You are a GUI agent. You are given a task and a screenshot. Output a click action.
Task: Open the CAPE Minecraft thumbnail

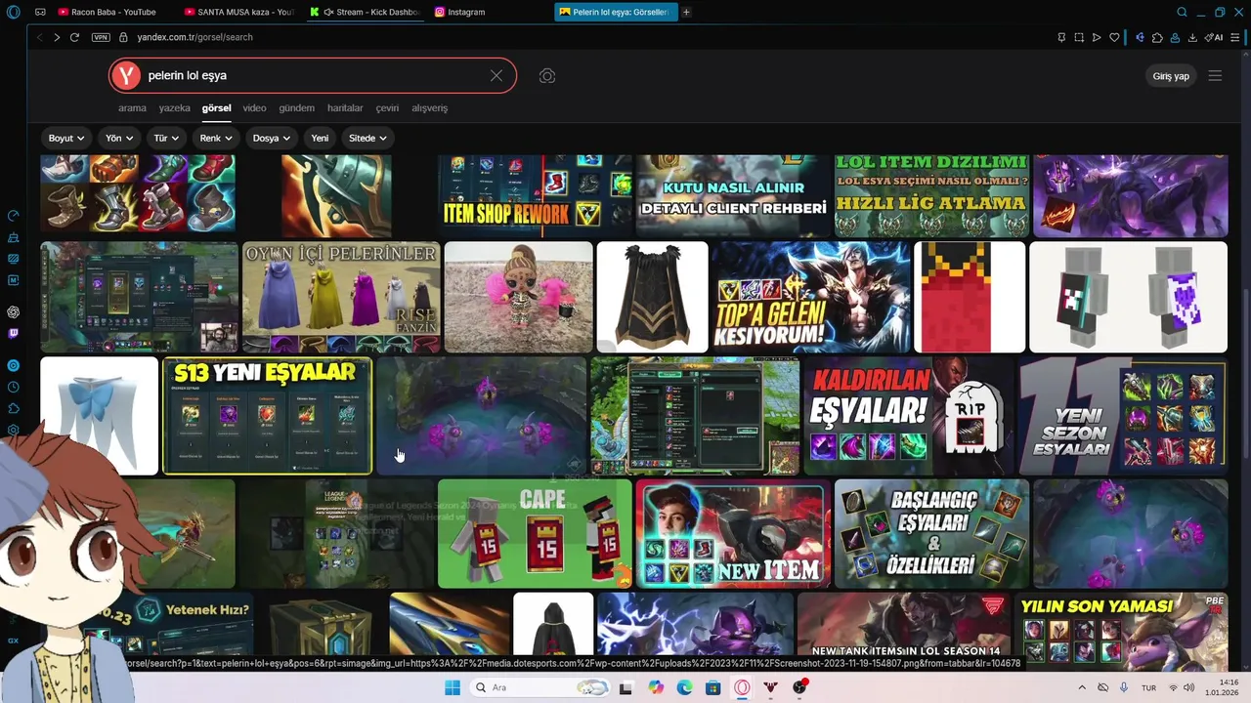(x=535, y=533)
